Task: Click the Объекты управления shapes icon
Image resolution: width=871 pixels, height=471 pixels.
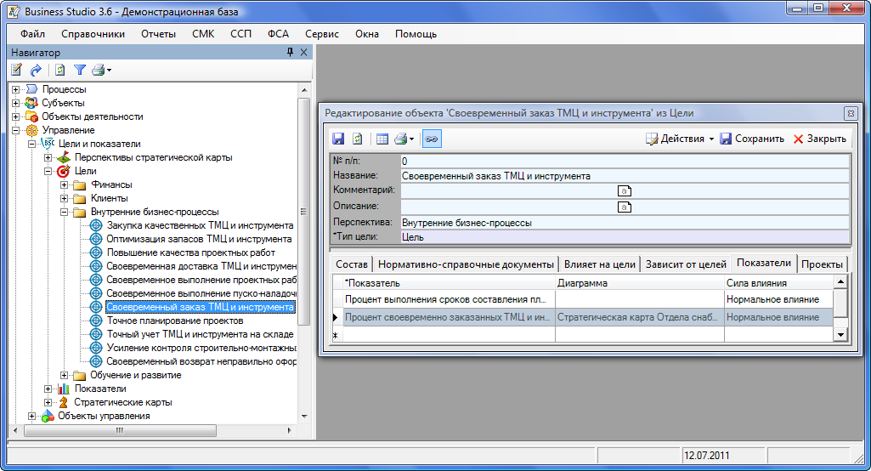Action: pos(48,416)
